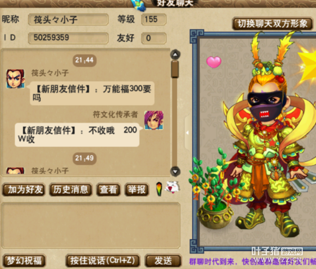Image resolution: width=316 pixels, height=269 pixels.
Task: Toggle 切换聊天双方形象 avatar display
Action: coord(272,24)
